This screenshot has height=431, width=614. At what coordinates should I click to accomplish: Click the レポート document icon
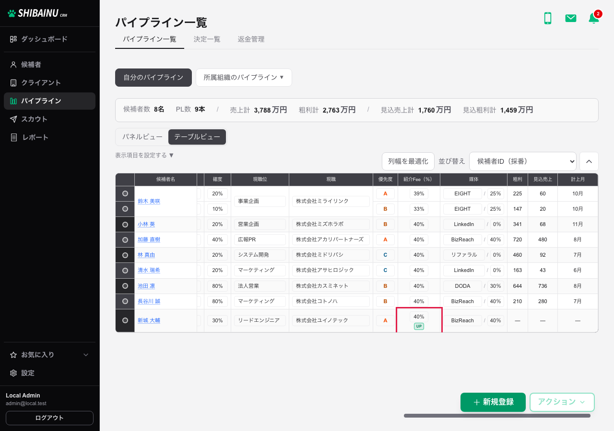click(x=13, y=137)
